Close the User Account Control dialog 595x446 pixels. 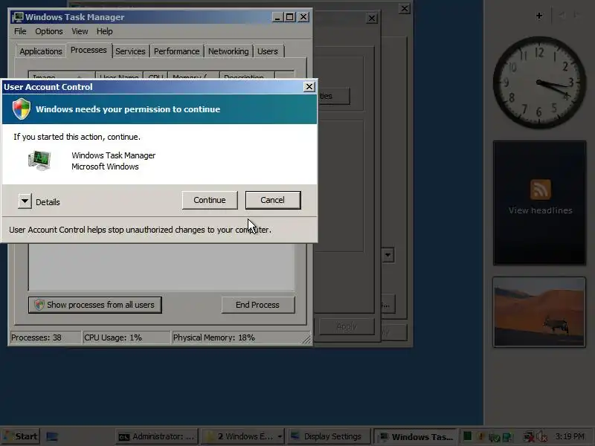click(309, 87)
